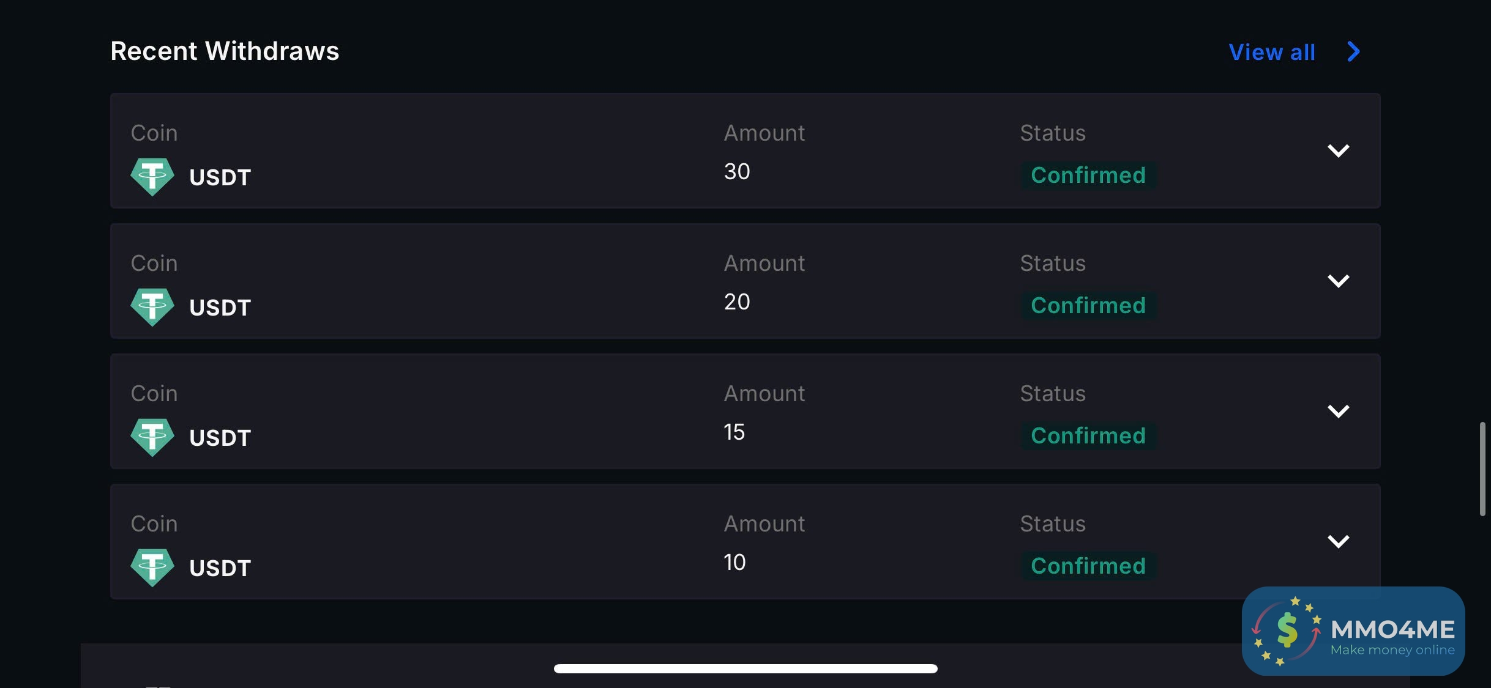The height and width of the screenshot is (688, 1491).
Task: Click Tether icon in the 20 USDT row
Action: click(x=152, y=307)
